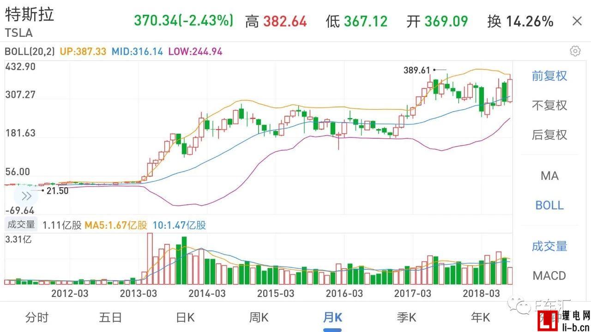This screenshot has height=332, width=591.
Task: Click the 3.31亿 volume axis label
Action: (18, 240)
